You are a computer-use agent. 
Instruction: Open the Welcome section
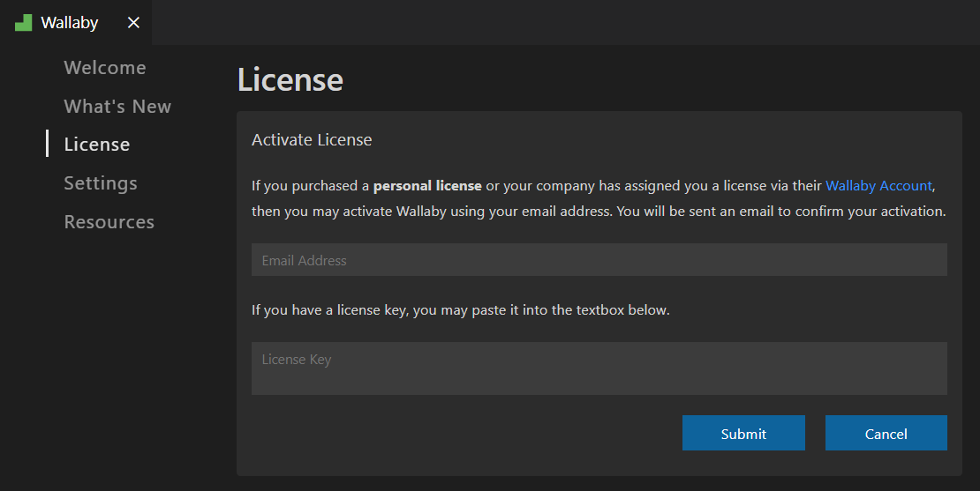coord(105,67)
